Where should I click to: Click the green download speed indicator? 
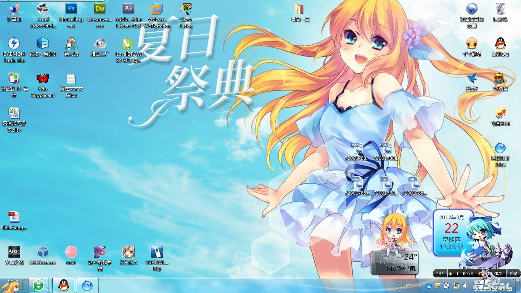(450, 274)
